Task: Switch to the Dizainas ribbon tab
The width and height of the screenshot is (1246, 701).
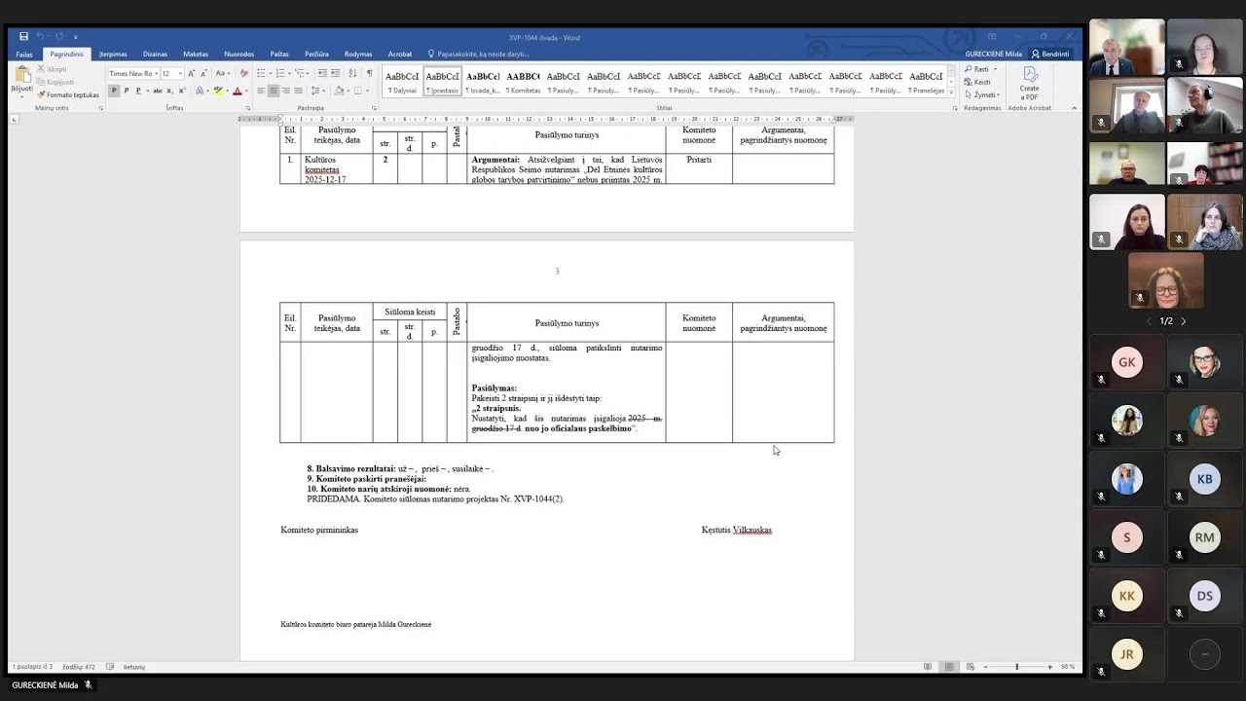Action: (x=155, y=55)
